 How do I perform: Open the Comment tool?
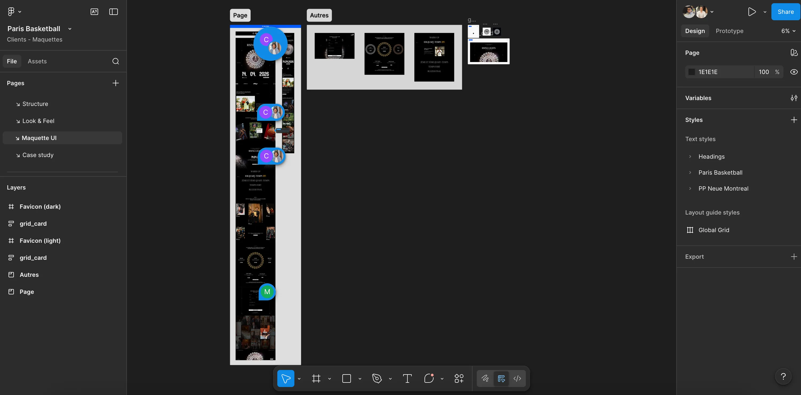(x=429, y=378)
